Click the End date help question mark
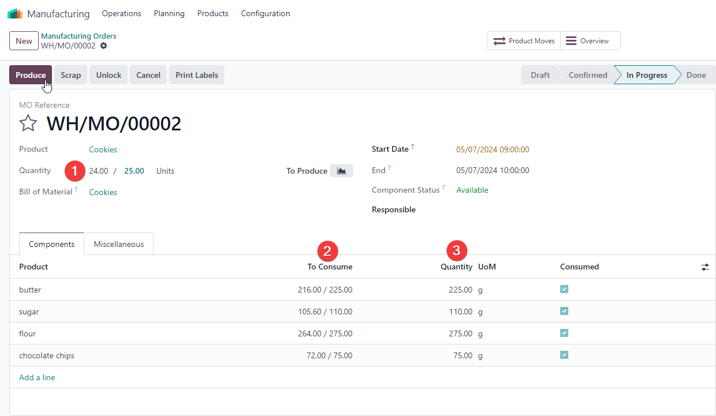716x416 pixels. 389,168
